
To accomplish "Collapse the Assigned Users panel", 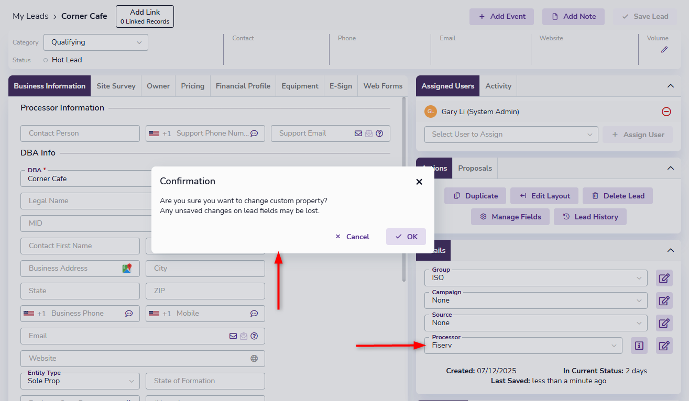I will [670, 86].
